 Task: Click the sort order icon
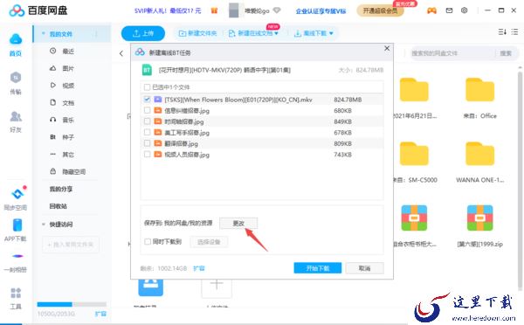click(502, 32)
